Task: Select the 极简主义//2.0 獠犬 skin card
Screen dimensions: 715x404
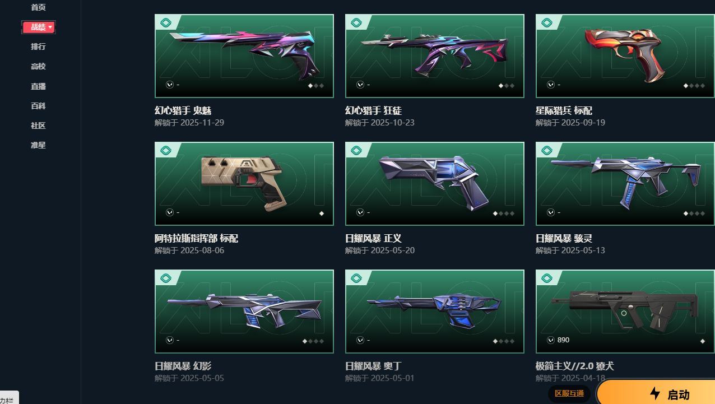Action: 625,312
